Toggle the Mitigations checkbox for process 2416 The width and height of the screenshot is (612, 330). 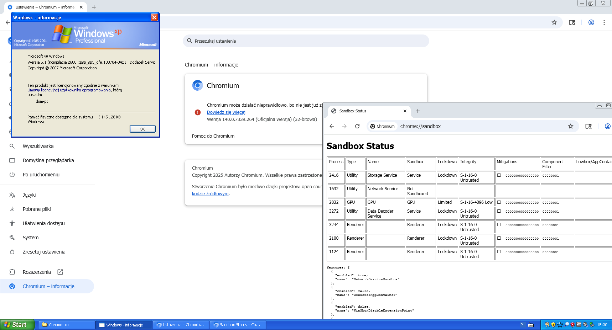[x=499, y=175]
